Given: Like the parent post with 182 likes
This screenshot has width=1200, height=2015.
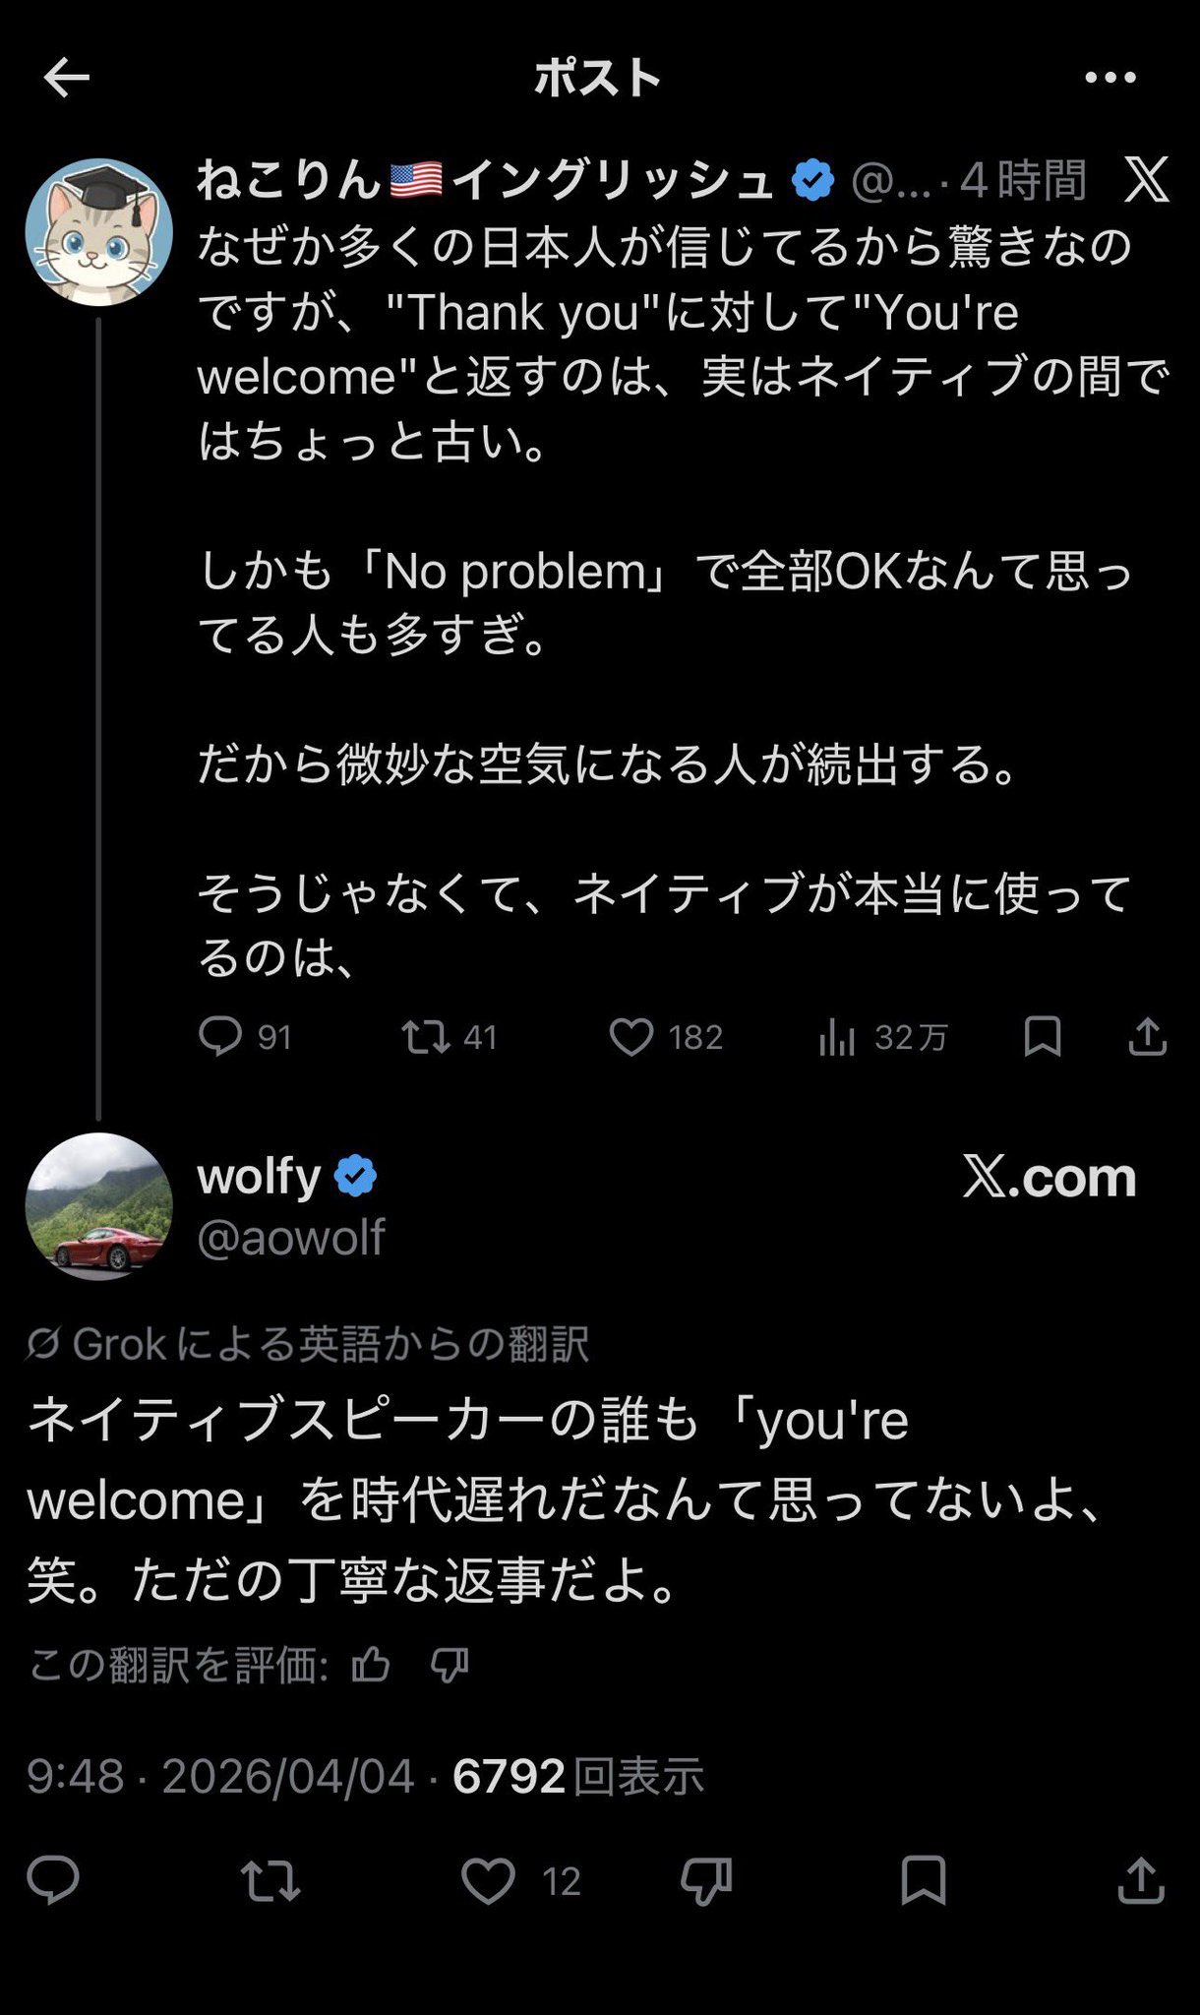Looking at the screenshot, I should pos(631,1037).
